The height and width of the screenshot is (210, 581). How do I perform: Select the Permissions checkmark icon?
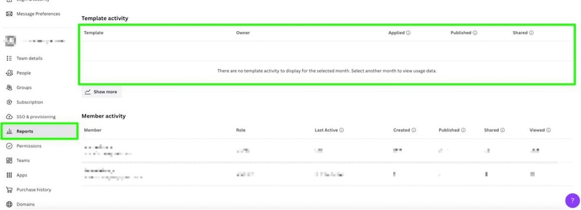(9, 146)
